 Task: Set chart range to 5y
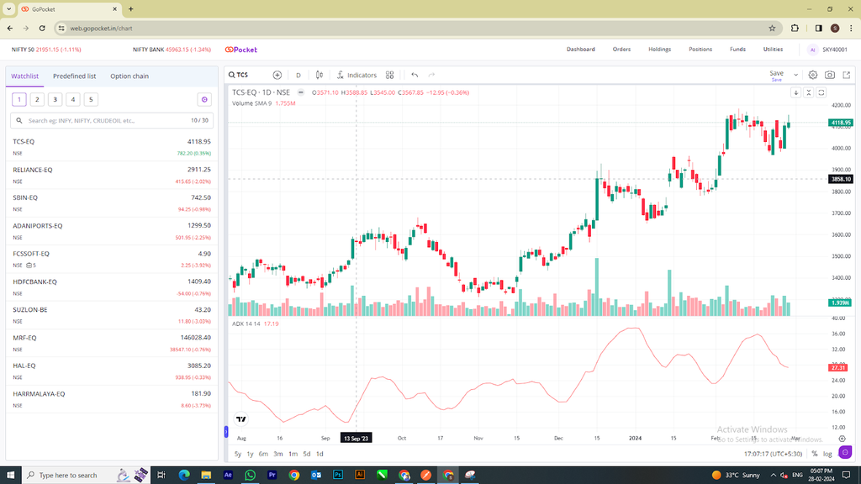(238, 454)
